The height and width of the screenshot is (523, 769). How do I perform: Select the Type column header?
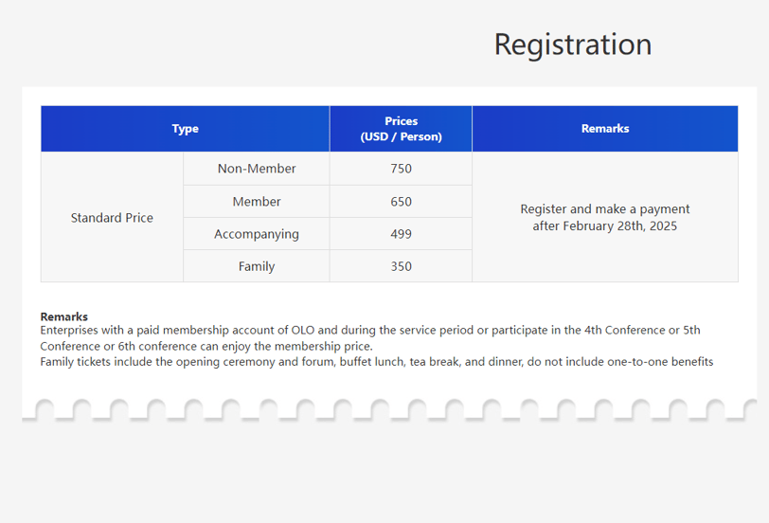(x=185, y=129)
